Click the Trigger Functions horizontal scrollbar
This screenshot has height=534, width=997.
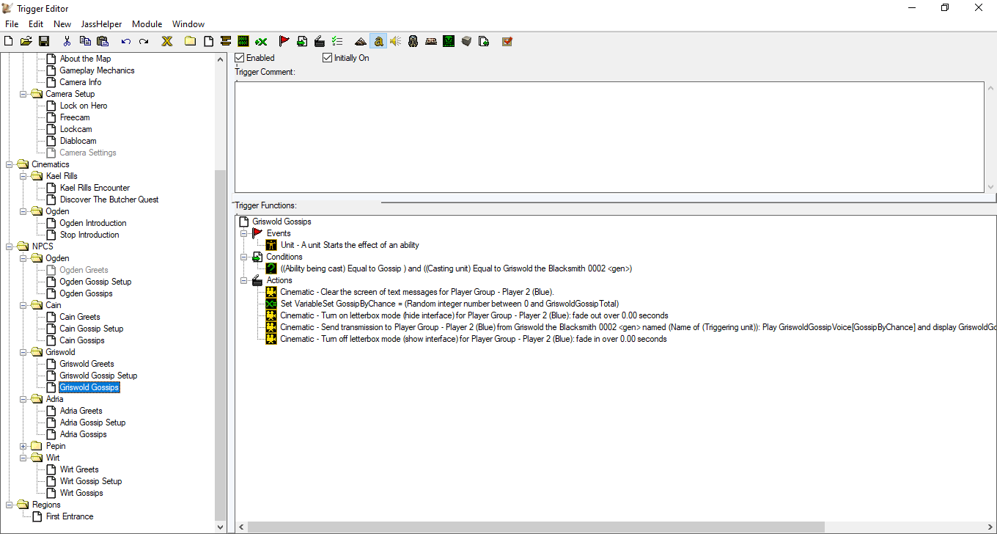537,527
